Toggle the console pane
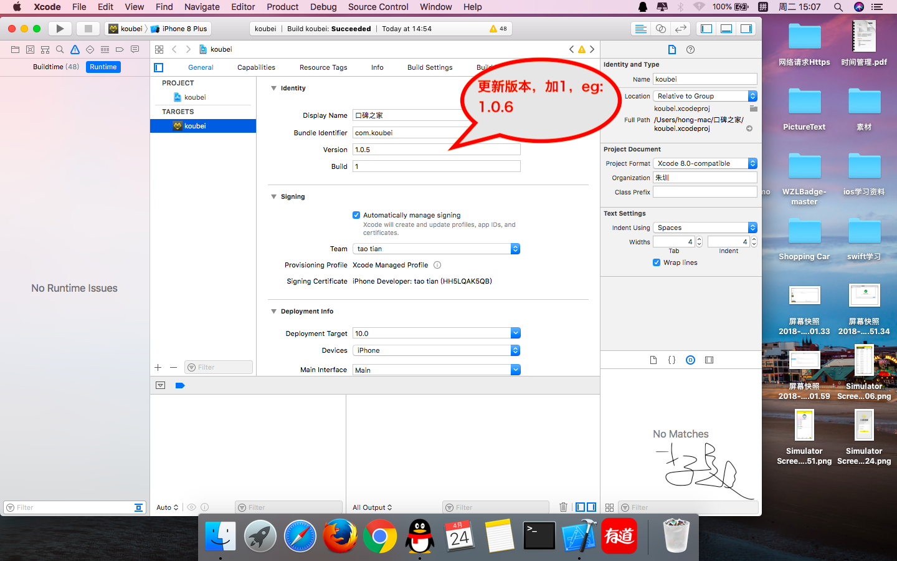Screen dimensions: 897x561 [592, 507]
